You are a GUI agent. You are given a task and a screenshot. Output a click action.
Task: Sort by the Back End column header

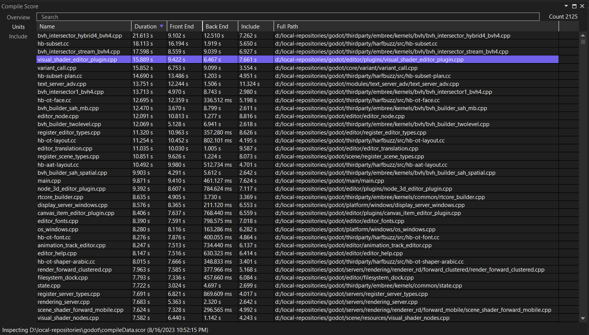coord(220,27)
